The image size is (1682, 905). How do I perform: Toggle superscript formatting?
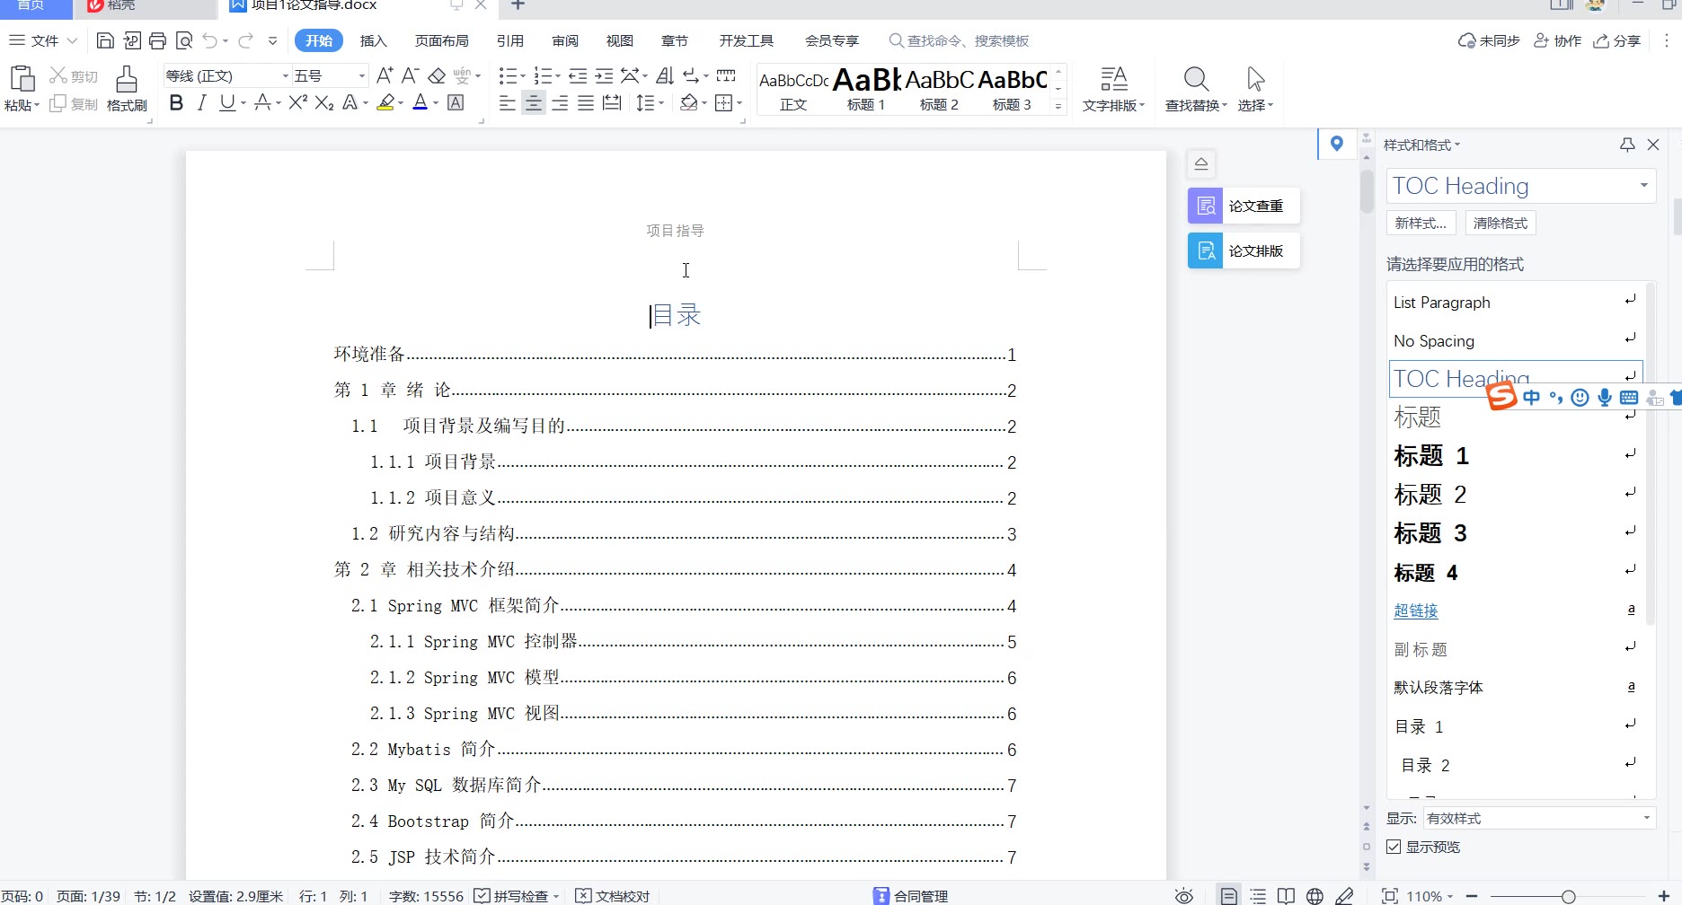[x=298, y=103]
